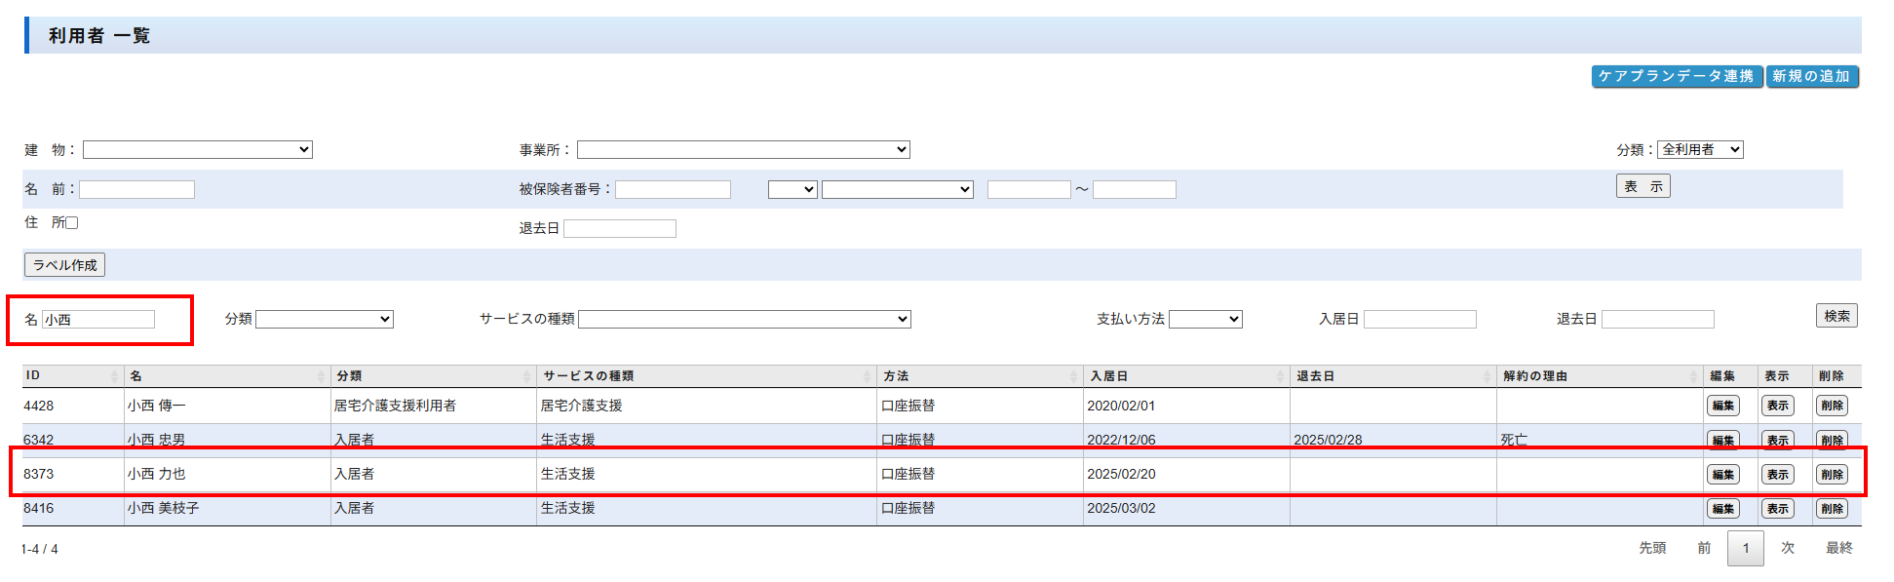Click 次 pagination link

click(1788, 549)
